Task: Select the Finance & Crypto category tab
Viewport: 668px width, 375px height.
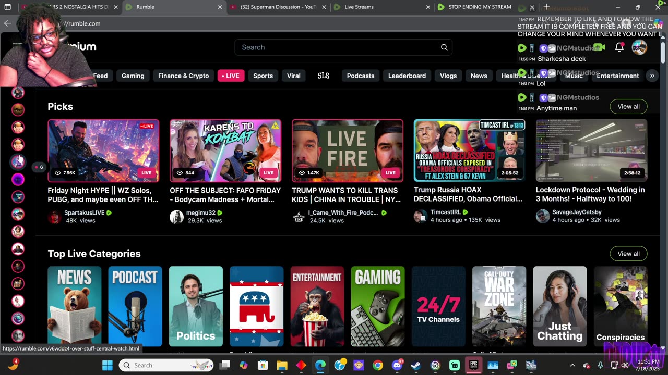Action: pos(184,76)
